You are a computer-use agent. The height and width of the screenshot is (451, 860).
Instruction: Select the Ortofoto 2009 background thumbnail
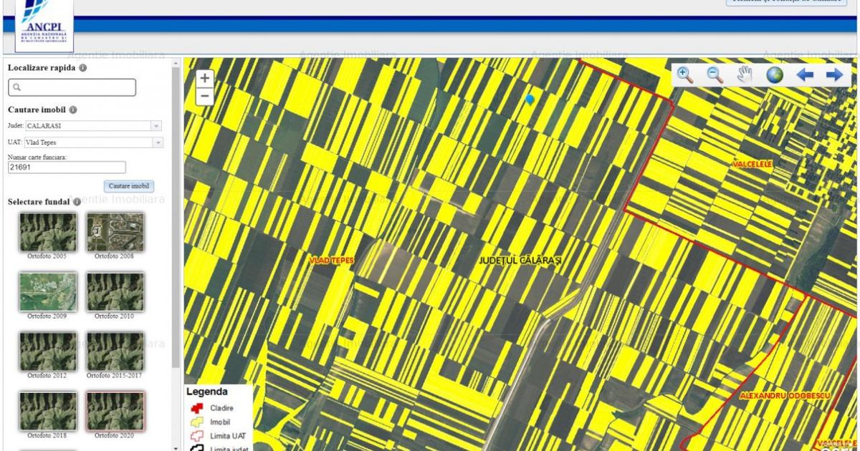tap(47, 291)
